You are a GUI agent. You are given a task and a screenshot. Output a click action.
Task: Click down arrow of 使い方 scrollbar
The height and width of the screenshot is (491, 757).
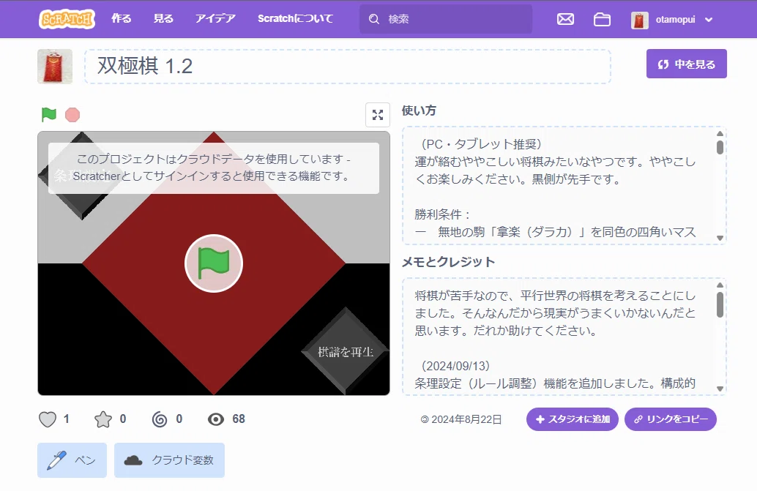[720, 238]
